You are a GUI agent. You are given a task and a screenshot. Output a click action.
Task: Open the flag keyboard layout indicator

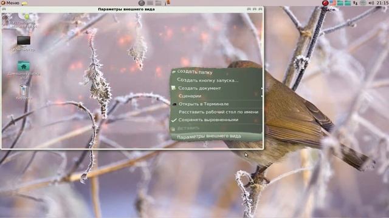pyautogui.click(x=332, y=3)
